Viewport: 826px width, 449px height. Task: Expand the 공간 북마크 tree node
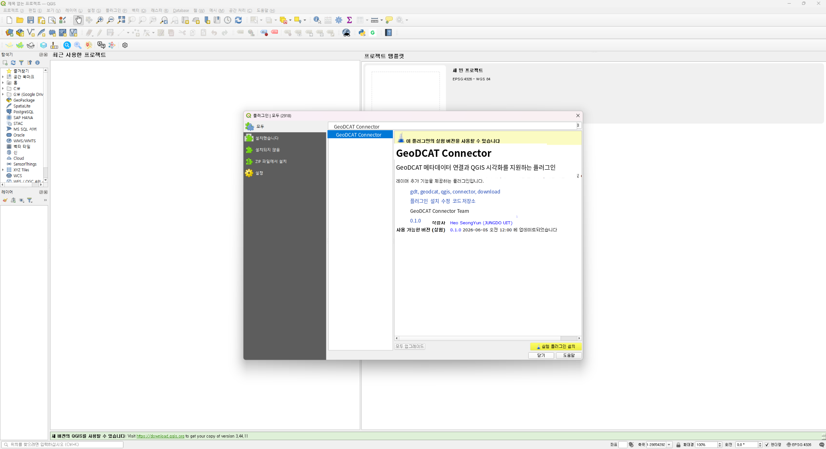pos(3,77)
